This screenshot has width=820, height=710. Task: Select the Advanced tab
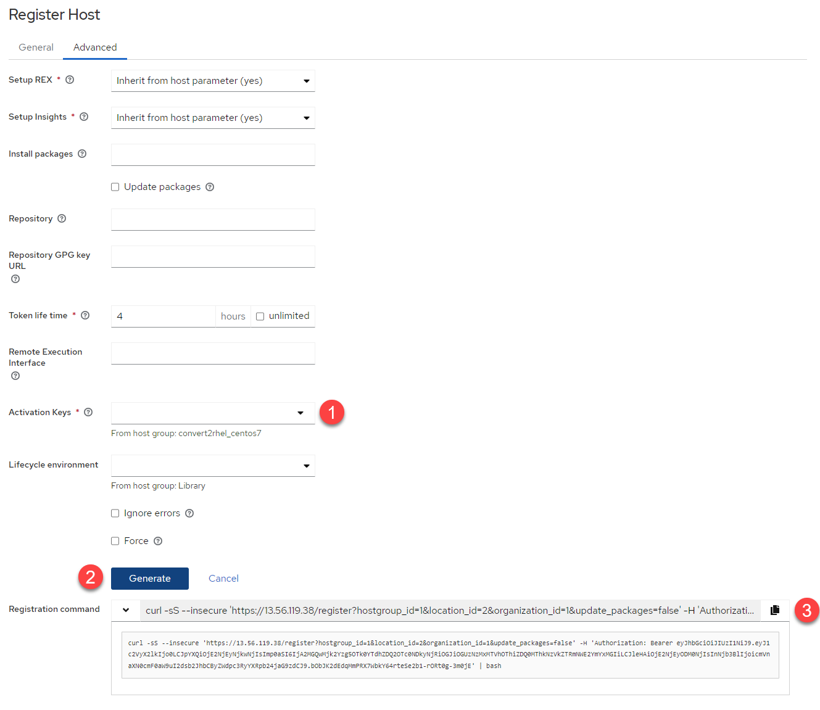[x=95, y=47]
